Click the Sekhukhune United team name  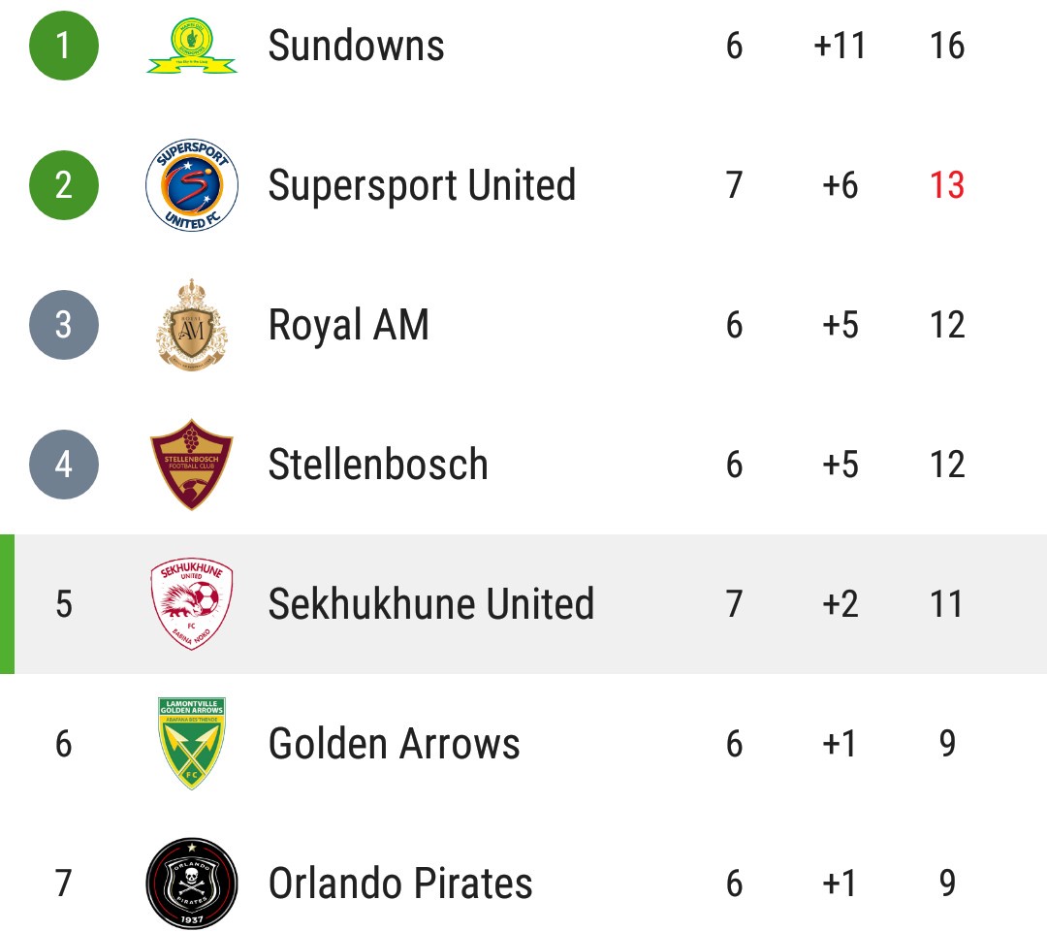431,604
